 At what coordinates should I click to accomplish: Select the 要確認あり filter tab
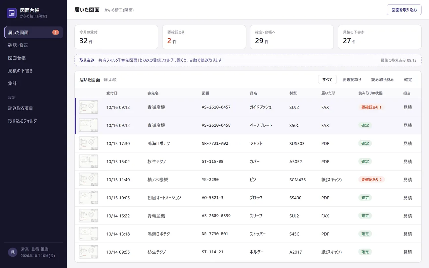click(352, 79)
